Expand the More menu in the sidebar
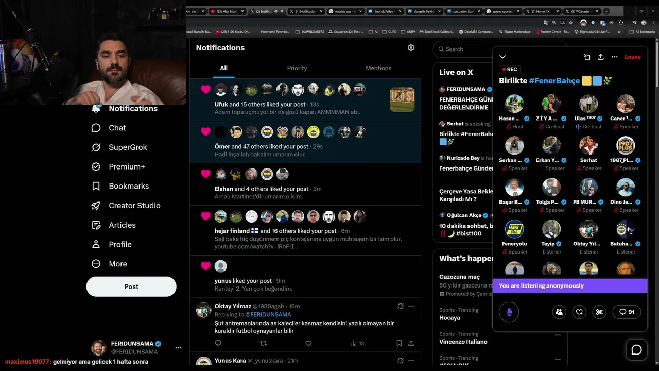Image resolution: width=659 pixels, height=371 pixels. tap(109, 264)
